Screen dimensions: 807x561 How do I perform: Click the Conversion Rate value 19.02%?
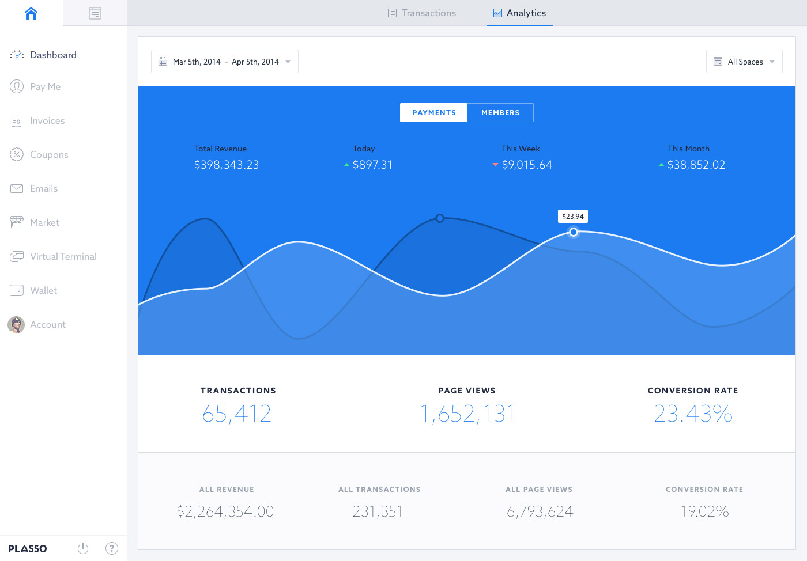pos(704,511)
